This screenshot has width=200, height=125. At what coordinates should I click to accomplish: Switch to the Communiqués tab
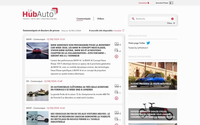[84, 19]
